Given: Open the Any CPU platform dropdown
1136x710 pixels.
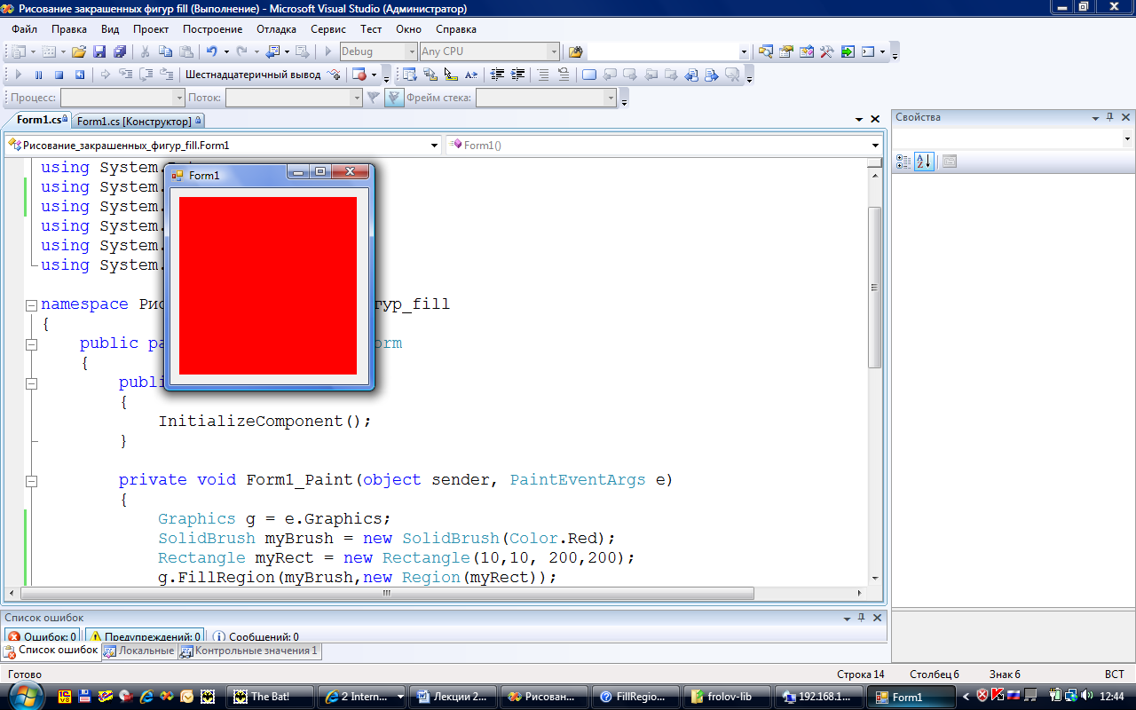Looking at the screenshot, I should click(554, 51).
